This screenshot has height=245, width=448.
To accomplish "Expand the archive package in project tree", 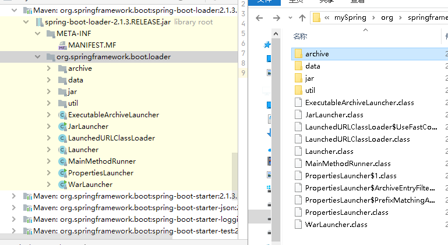I will [48, 69].
